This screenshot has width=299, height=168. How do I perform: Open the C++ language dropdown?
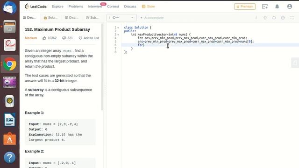point(121,18)
